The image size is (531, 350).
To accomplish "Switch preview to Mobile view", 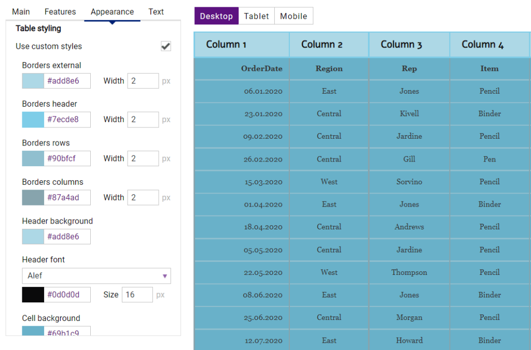I will coord(294,16).
